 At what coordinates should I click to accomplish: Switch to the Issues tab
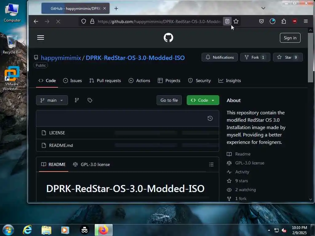tap(73, 81)
